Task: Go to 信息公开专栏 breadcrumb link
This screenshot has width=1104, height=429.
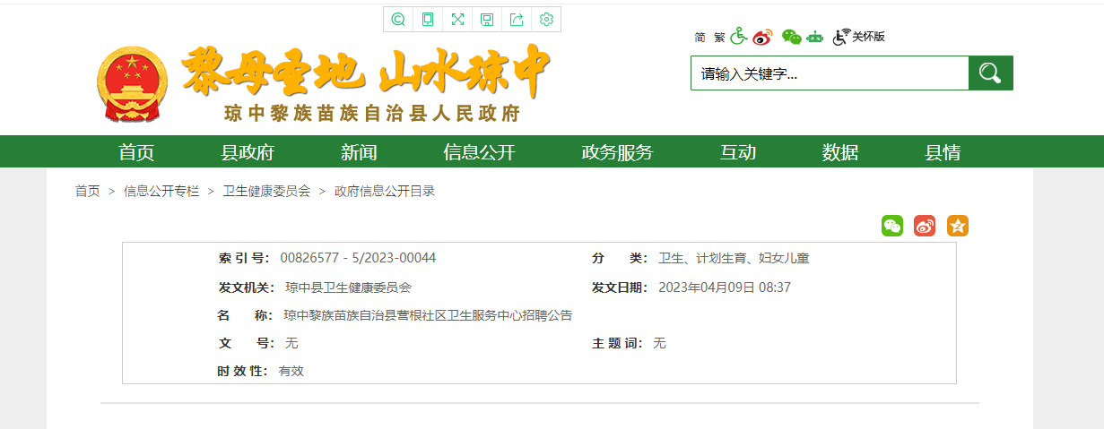Action: tap(161, 191)
